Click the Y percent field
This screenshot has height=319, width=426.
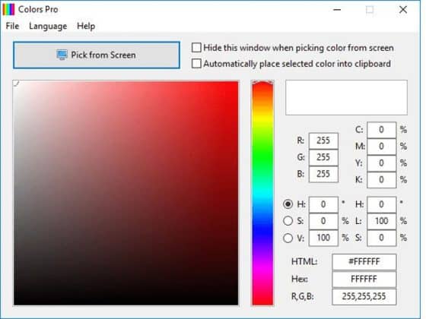pos(381,163)
